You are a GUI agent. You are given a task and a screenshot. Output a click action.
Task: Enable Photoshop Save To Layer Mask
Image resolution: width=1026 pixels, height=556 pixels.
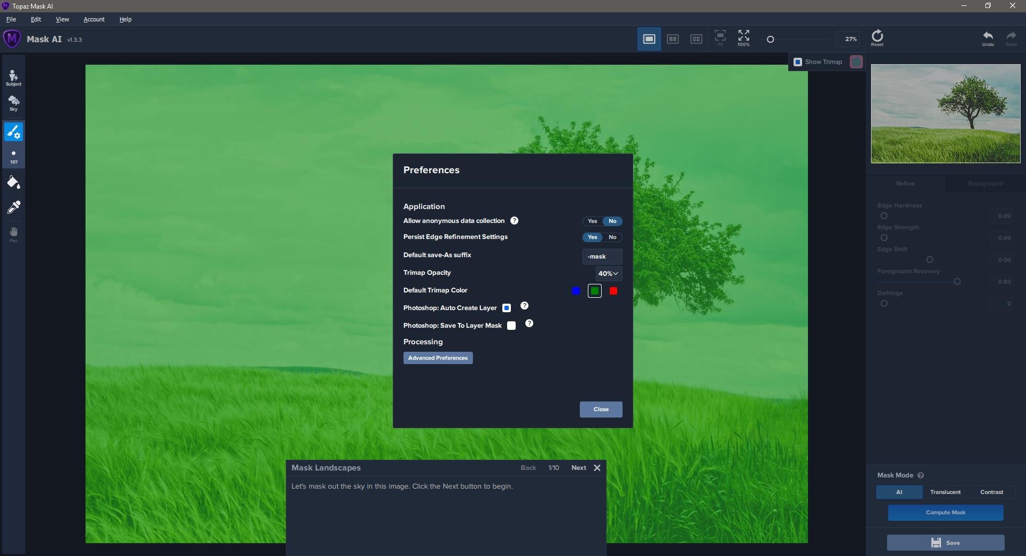511,326
